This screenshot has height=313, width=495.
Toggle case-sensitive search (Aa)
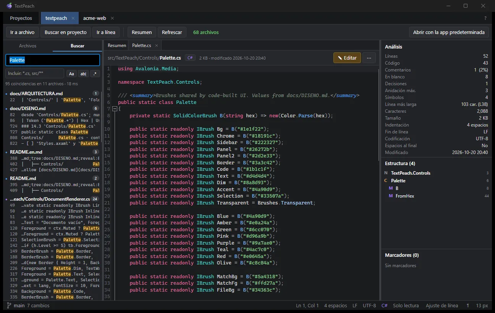(71, 73)
